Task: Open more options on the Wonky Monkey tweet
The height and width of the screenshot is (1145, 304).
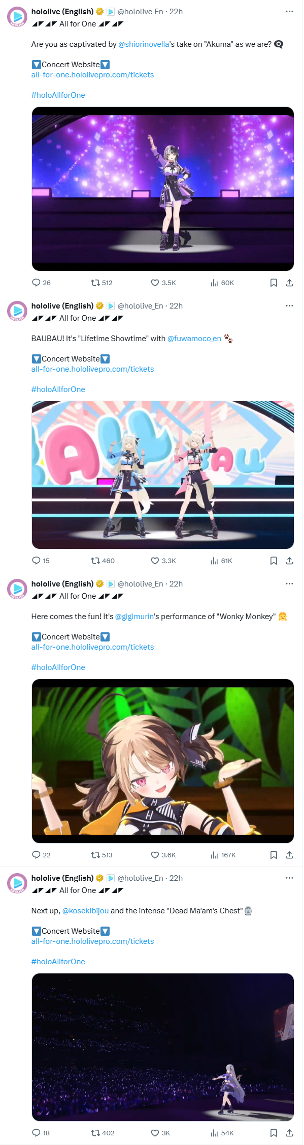Action: click(289, 583)
